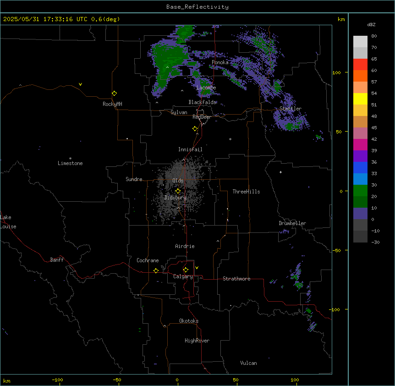Viewport: 395px width, 386px height.
Task: Click the Cochrane city label
Action: [x=148, y=260]
